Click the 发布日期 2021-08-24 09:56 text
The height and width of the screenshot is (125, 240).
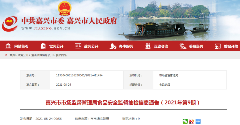pos(41,119)
